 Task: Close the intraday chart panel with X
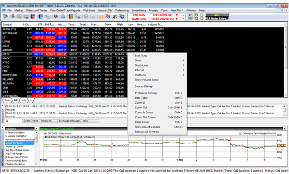click(285, 129)
